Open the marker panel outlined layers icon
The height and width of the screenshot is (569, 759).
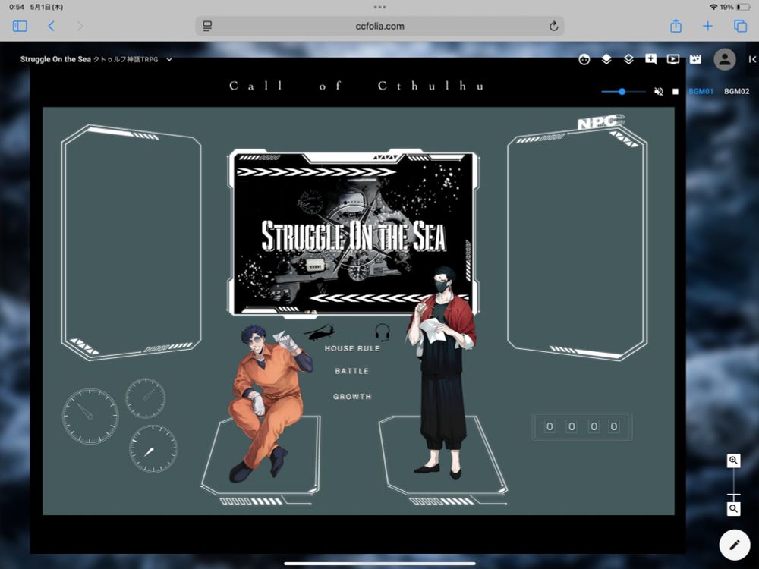coord(628,59)
